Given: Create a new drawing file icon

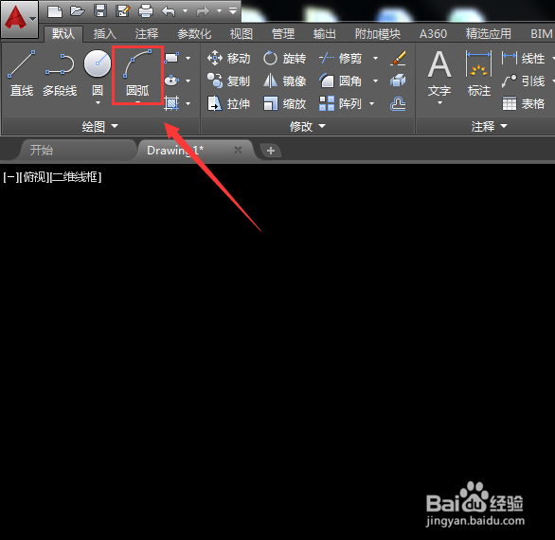Looking at the screenshot, I should pyautogui.click(x=55, y=11).
